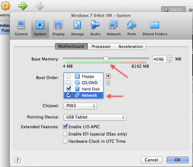Open the Network settings section

click(114, 28)
